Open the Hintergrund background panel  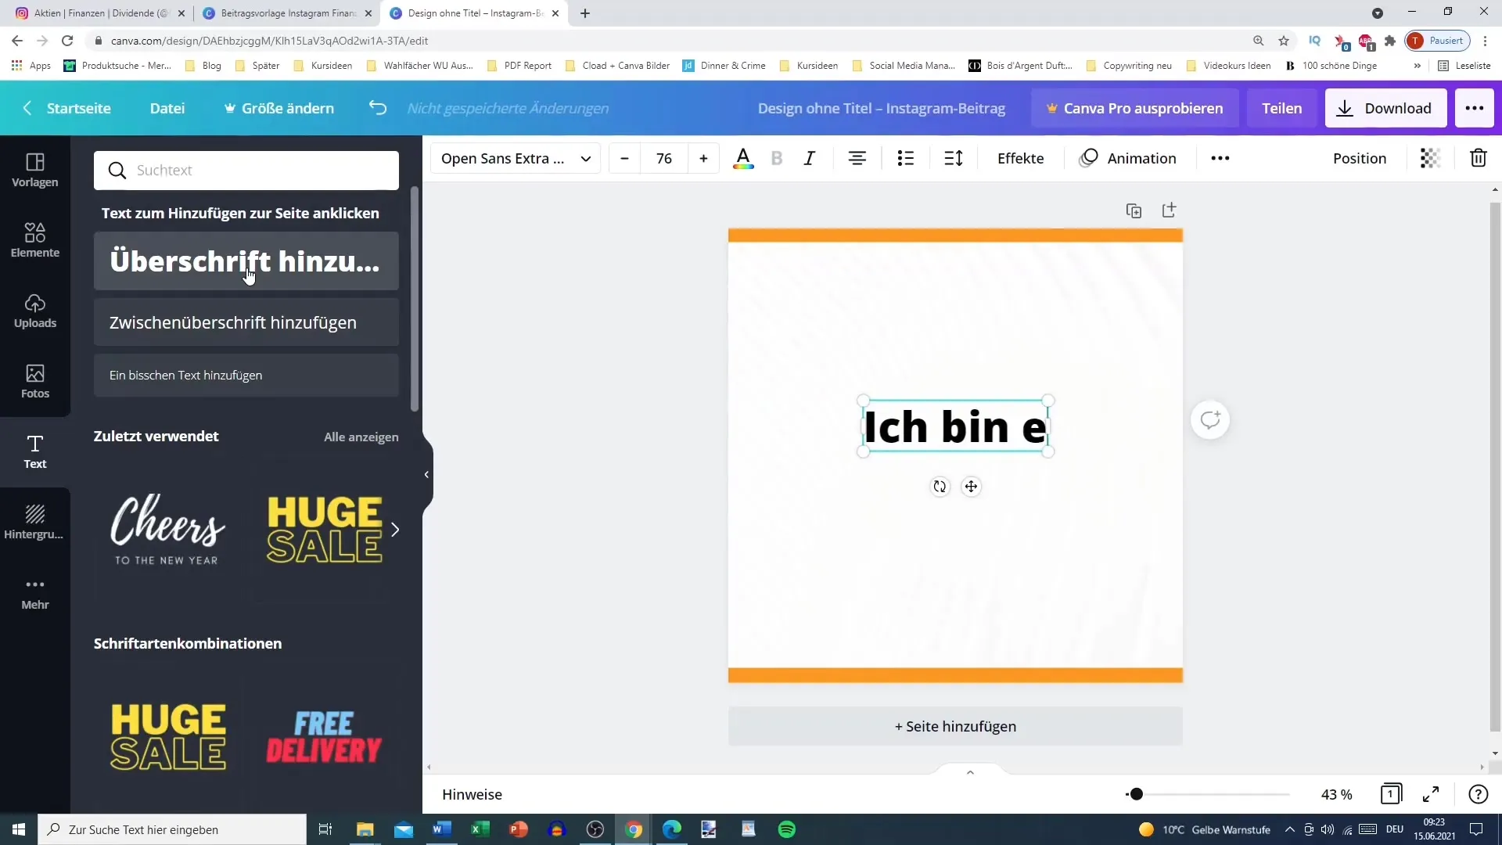pos(35,522)
